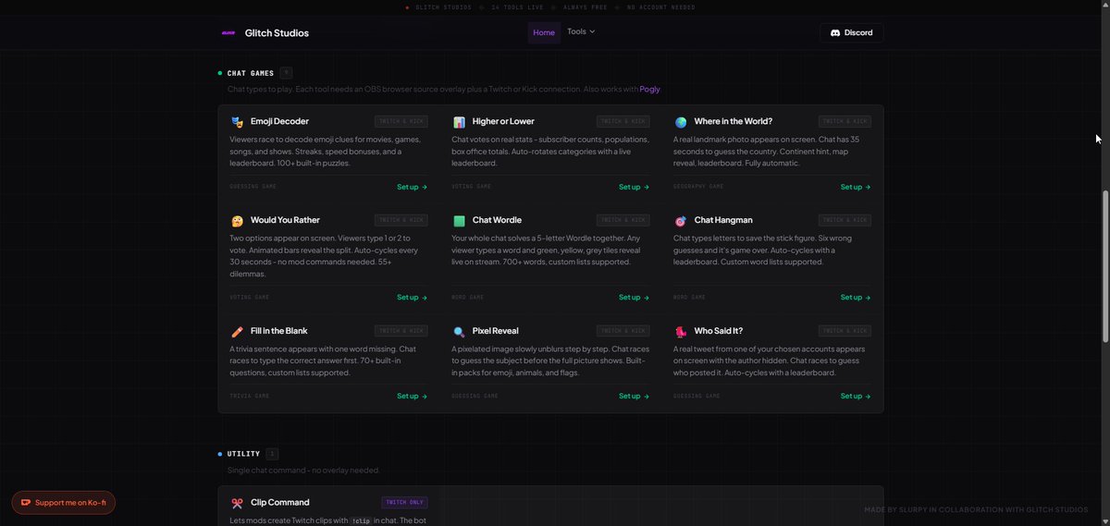This screenshot has height=526, width=1110.
Task: Click the Chat Wordle green square icon
Action: [x=459, y=221]
